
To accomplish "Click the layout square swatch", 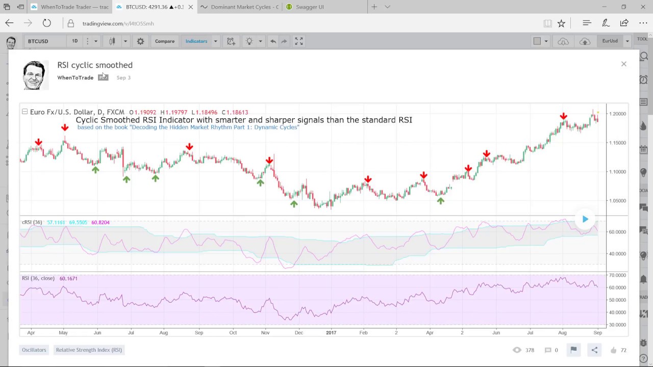I will 537,41.
